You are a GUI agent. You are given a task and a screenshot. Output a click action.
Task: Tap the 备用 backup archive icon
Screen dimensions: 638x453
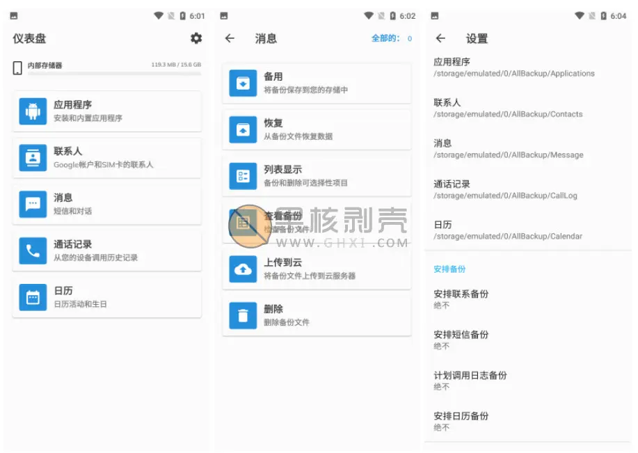243,83
